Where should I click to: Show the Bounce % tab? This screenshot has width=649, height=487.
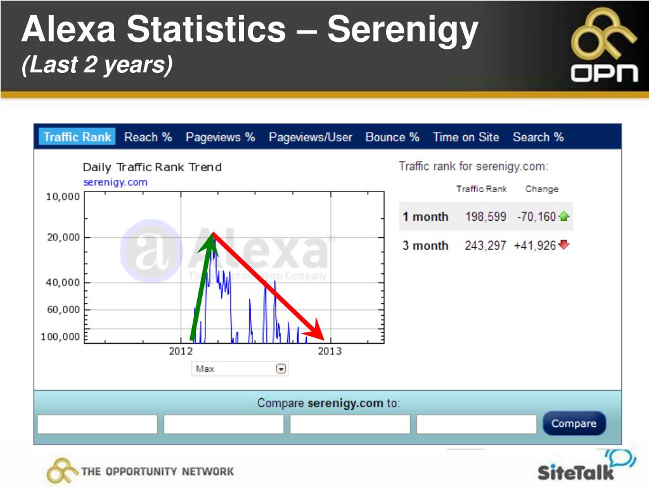click(x=392, y=137)
